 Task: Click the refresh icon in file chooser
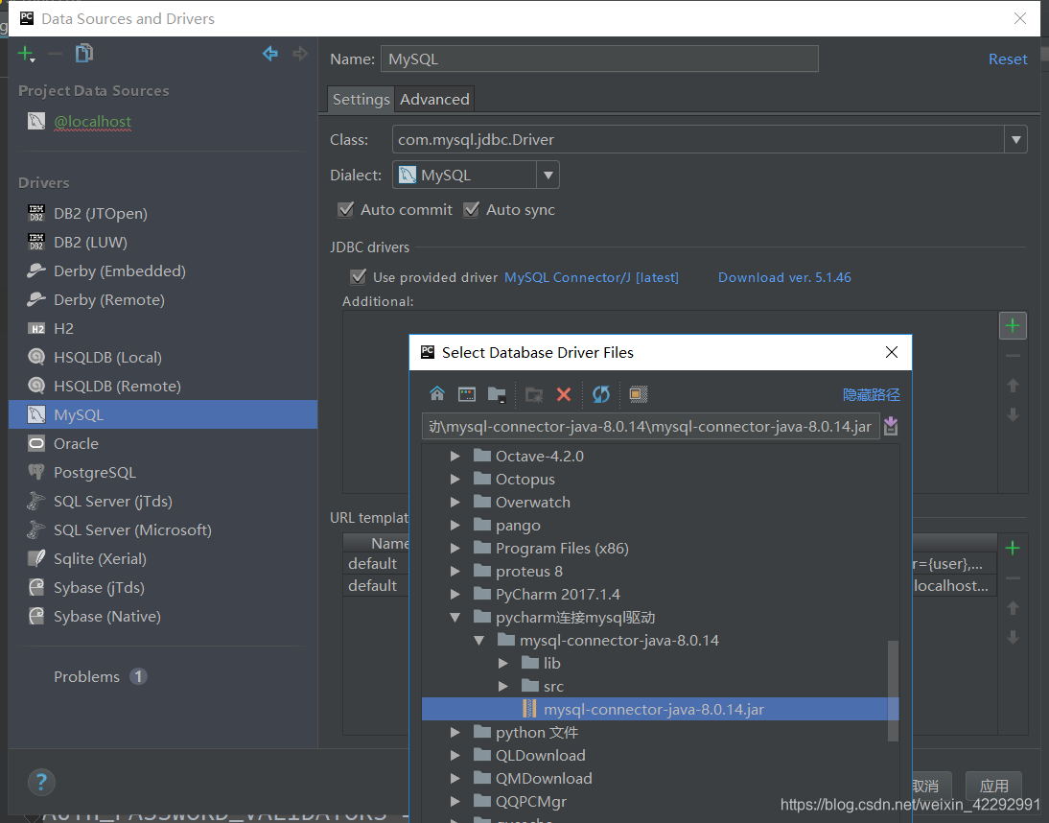coord(601,394)
